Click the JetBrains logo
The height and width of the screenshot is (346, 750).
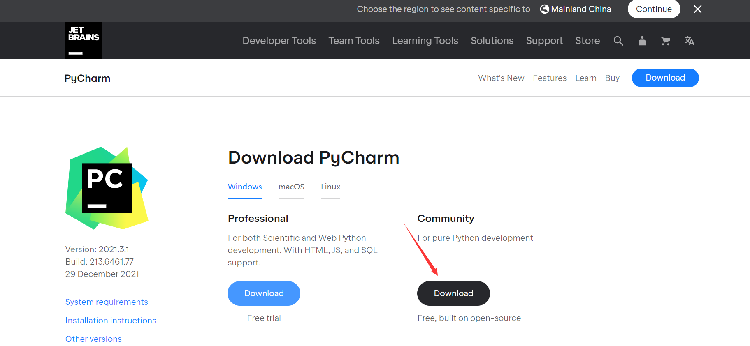[x=84, y=41]
